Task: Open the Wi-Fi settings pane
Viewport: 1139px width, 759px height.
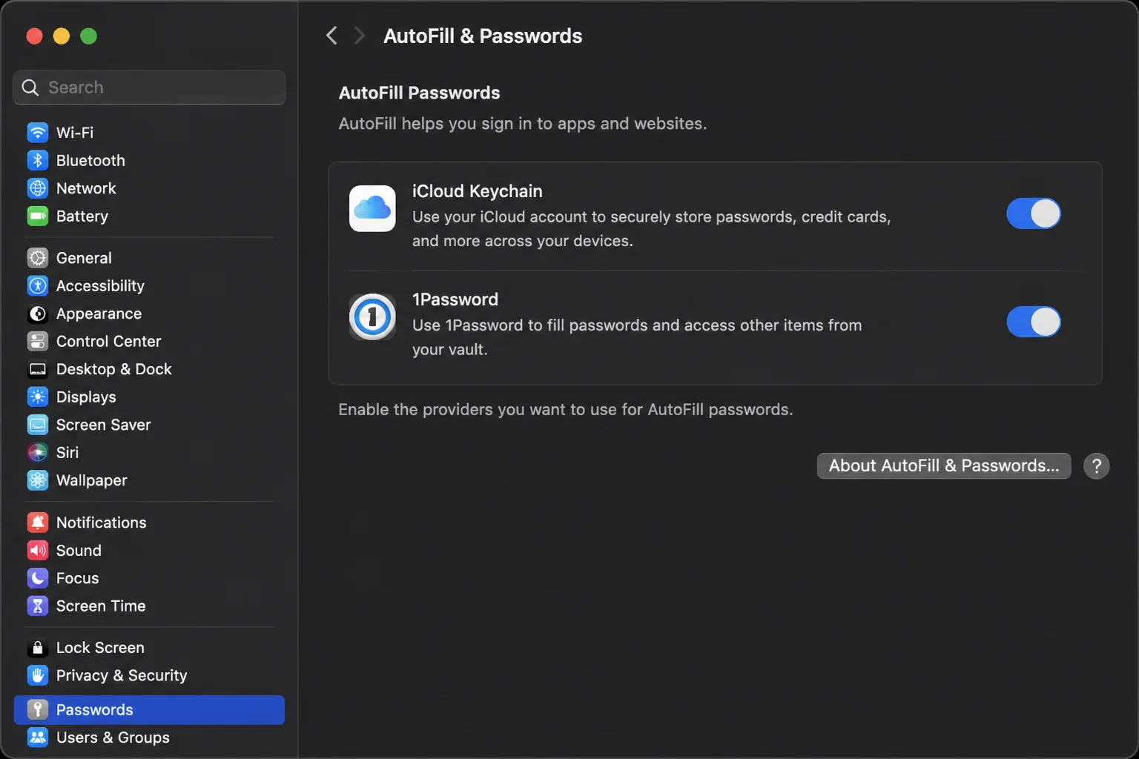Action: 149,133
